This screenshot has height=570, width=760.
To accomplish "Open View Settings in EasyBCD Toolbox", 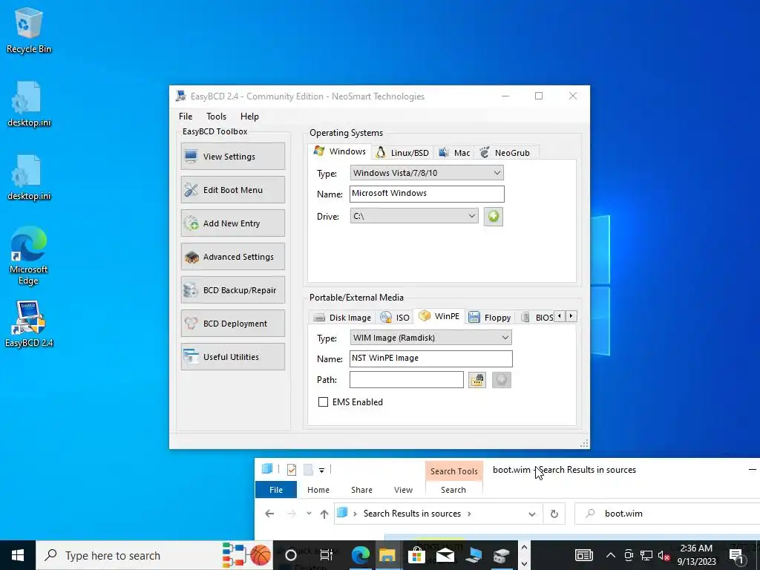I will coord(232,156).
